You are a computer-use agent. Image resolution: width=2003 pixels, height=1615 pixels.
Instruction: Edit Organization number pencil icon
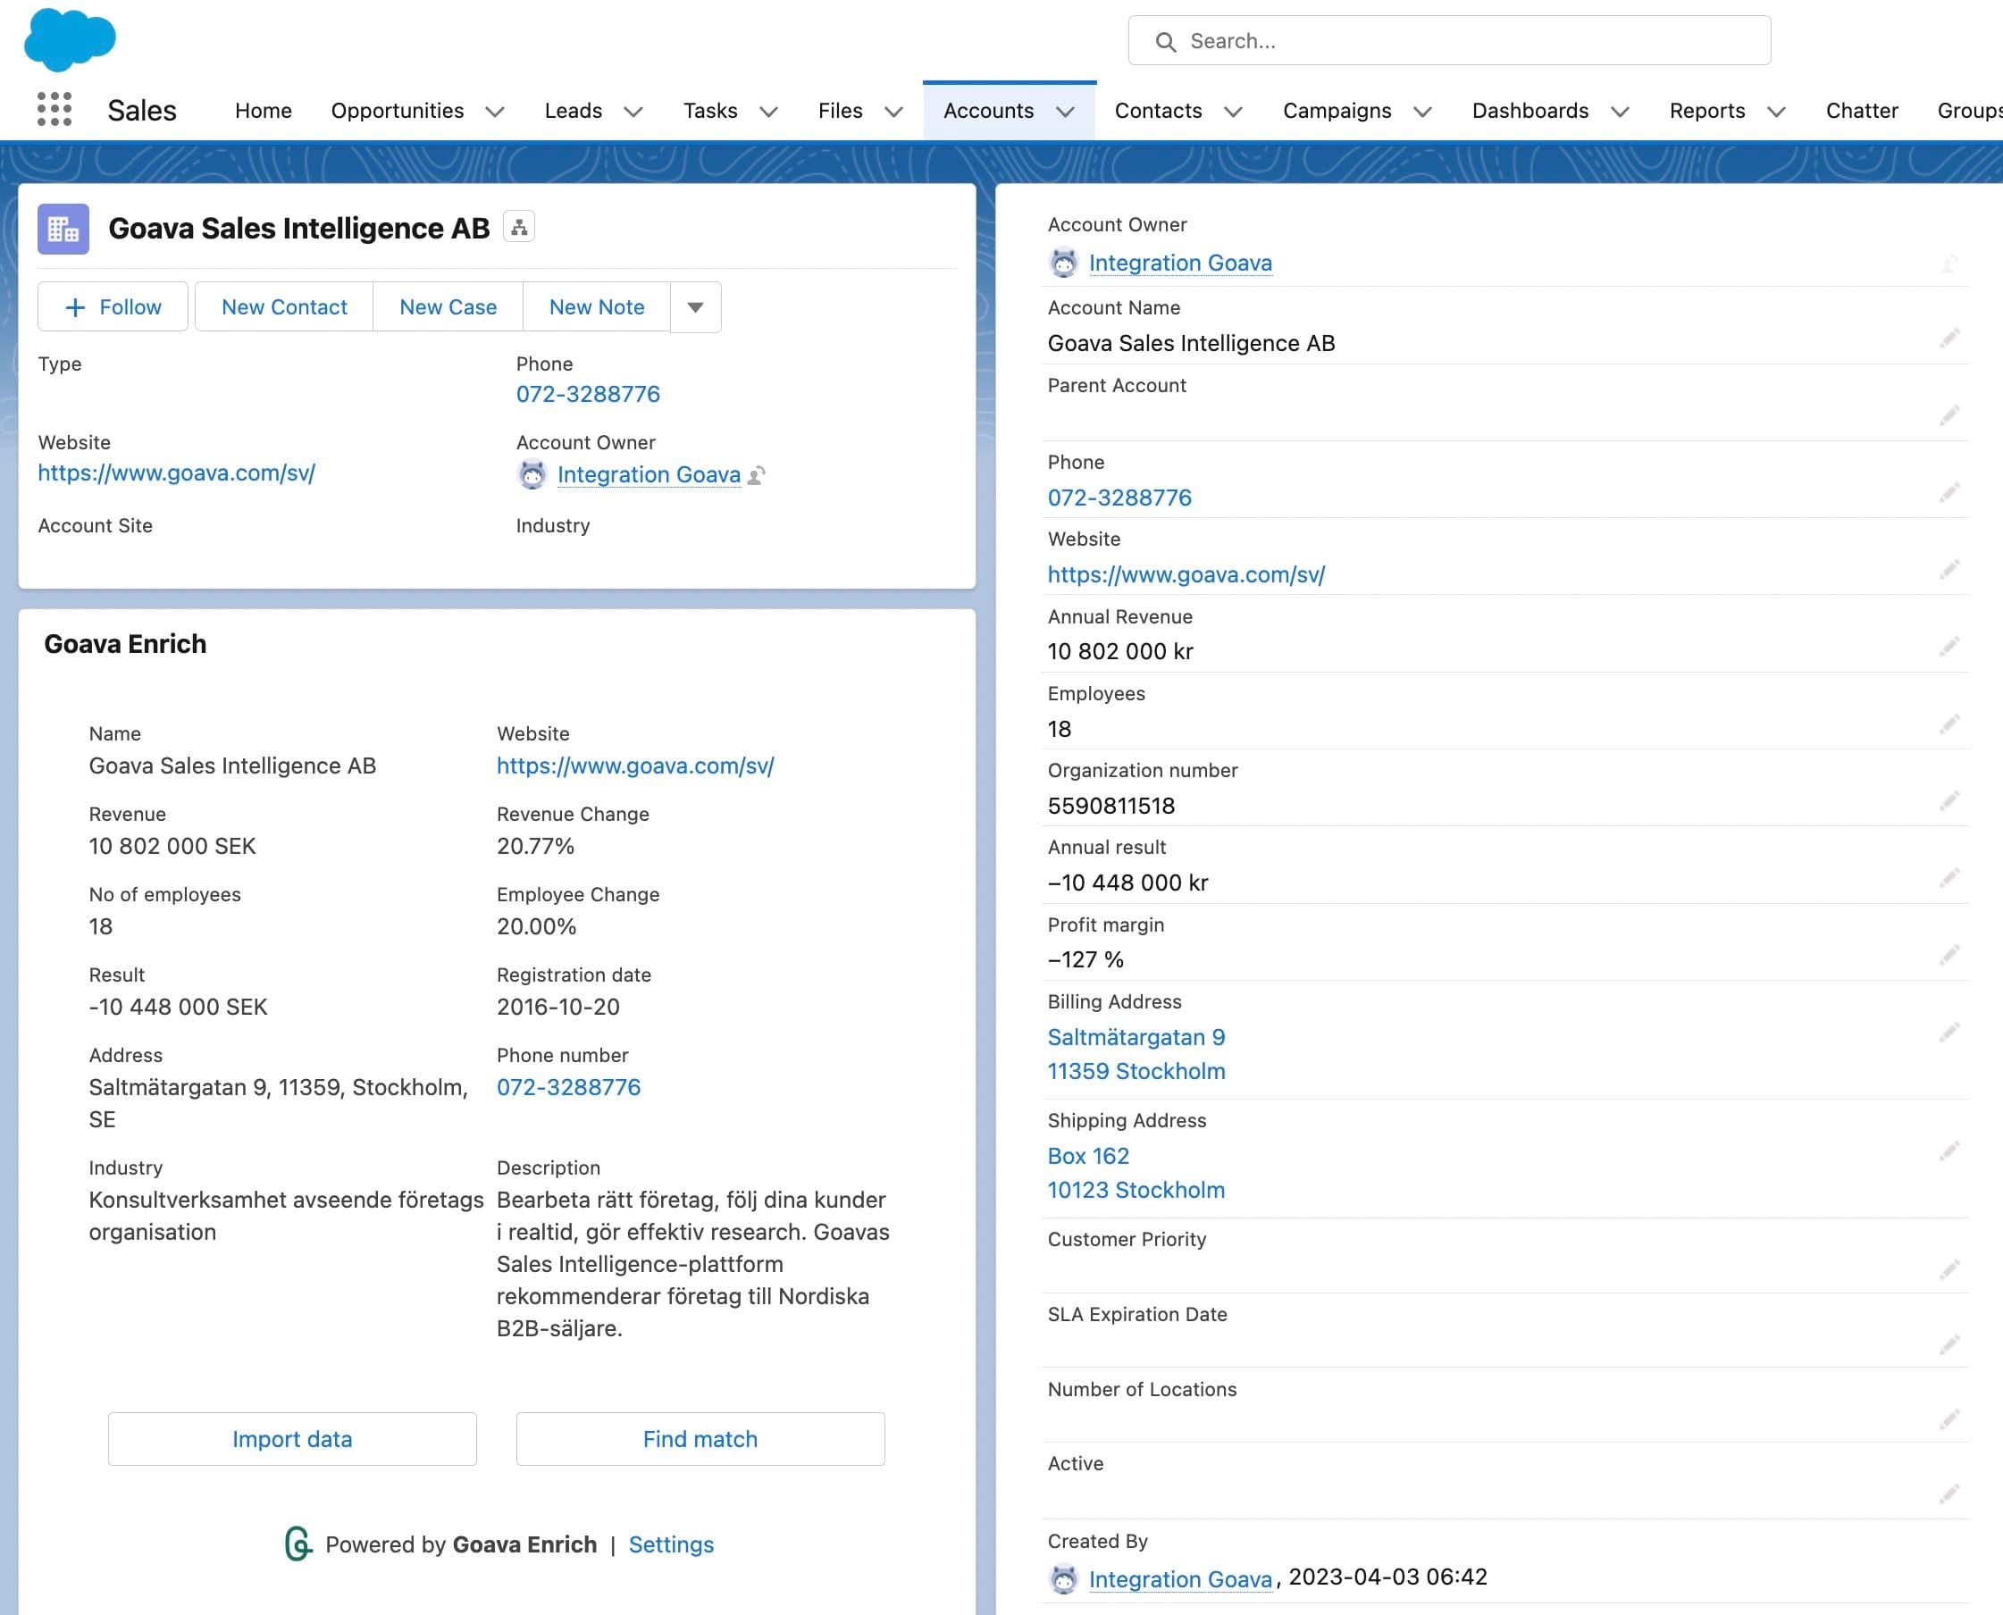coord(1949,802)
